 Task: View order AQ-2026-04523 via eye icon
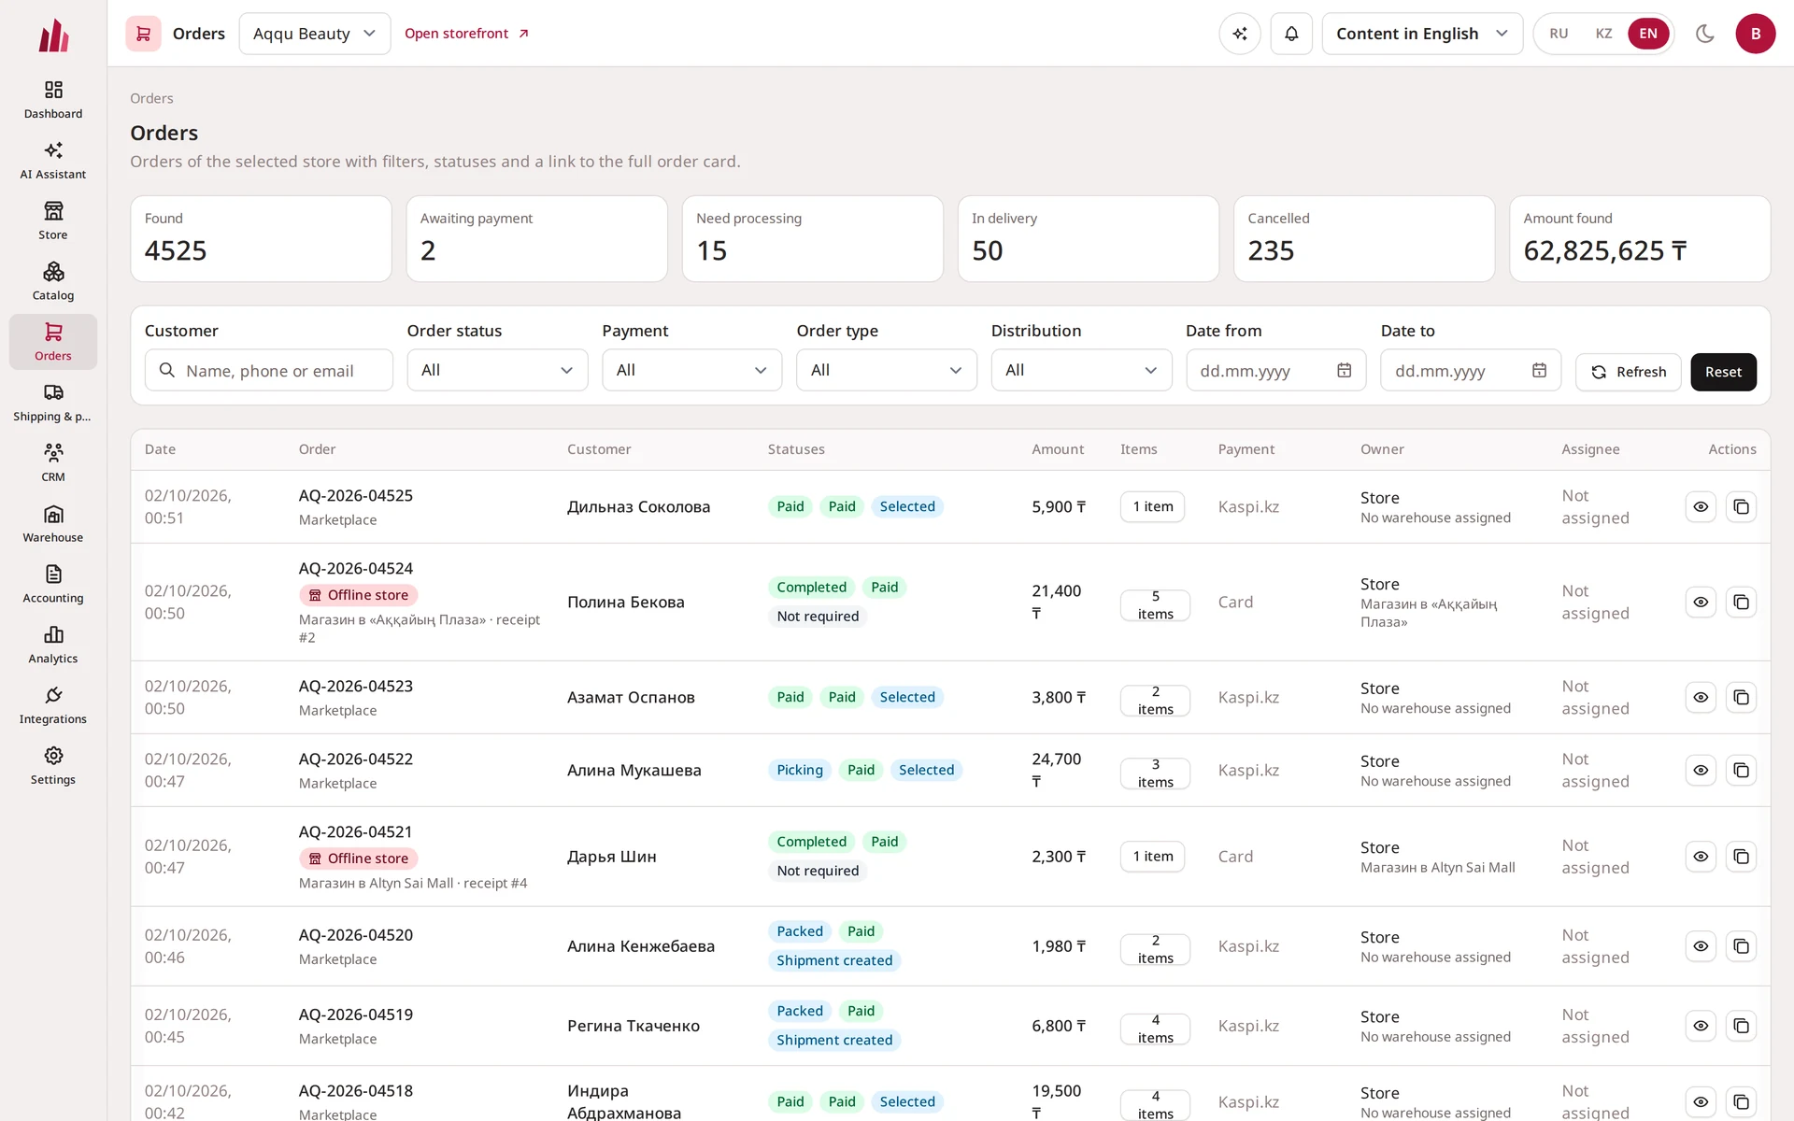(x=1701, y=697)
